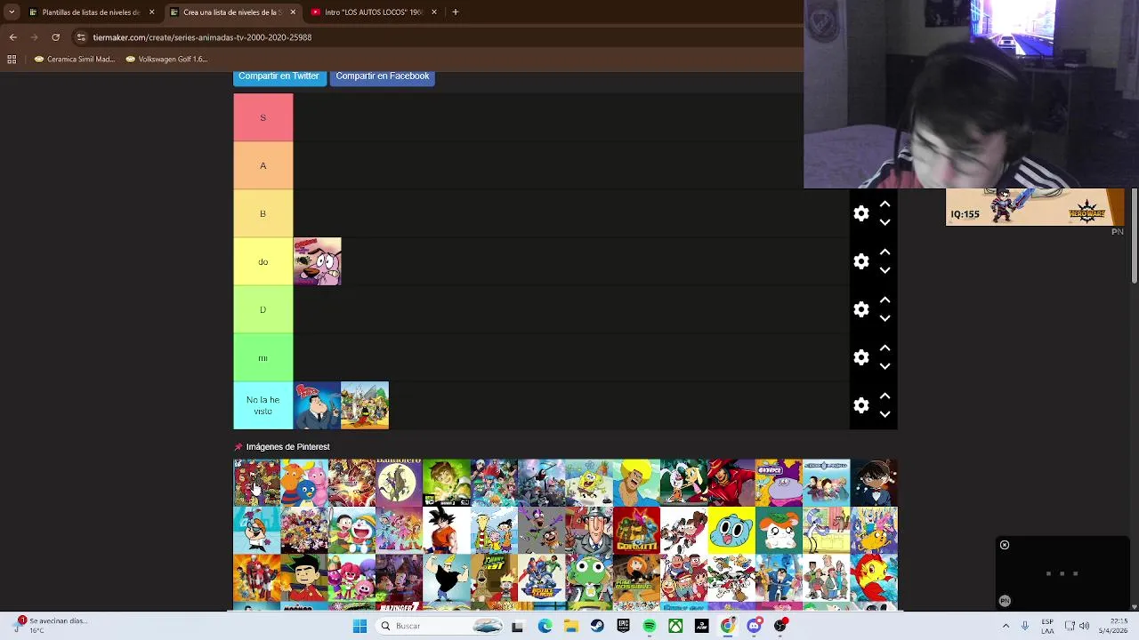The height and width of the screenshot is (640, 1139).
Task: Open settings gear for the 'mi' tier
Action: tap(860, 357)
